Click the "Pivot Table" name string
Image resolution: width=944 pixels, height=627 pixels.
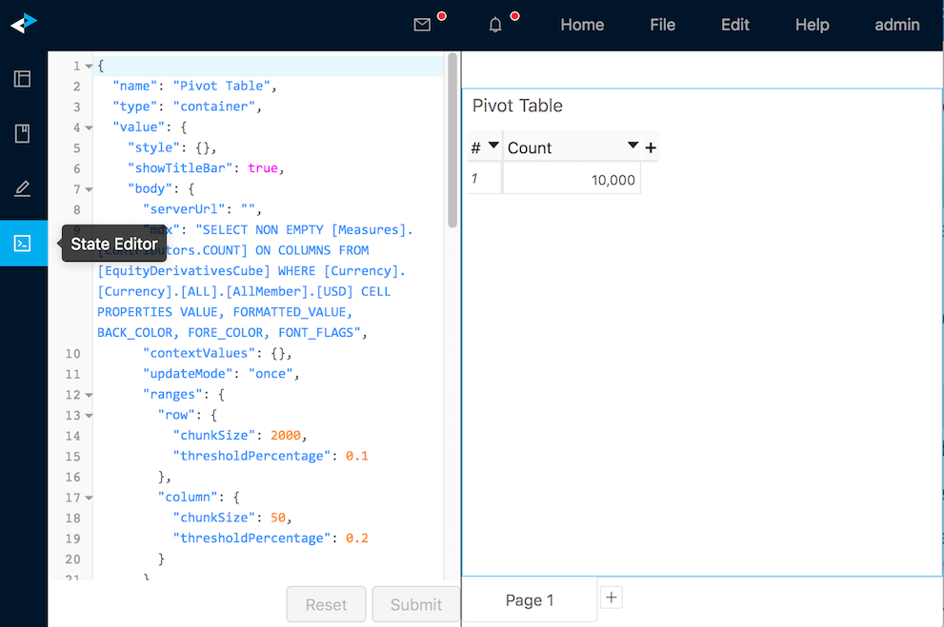click(x=222, y=86)
